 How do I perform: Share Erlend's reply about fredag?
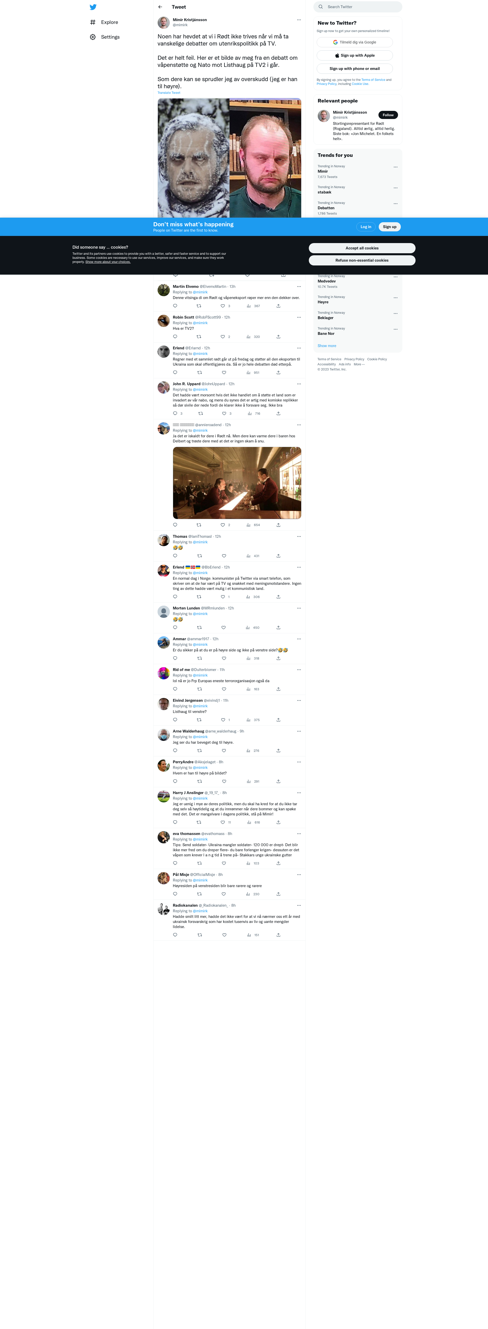(278, 372)
